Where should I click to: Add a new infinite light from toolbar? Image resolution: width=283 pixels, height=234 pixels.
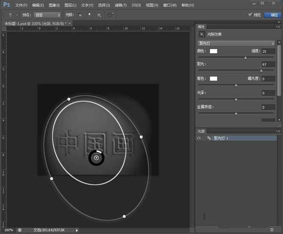pos(99,15)
